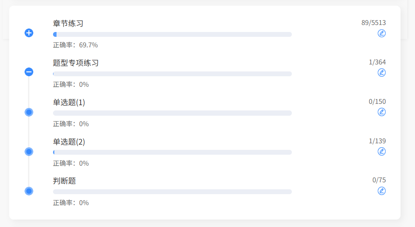This screenshot has height=227, width=415.
Task: Select the blue dot next to 单选题(2)
Action: pos(29,152)
